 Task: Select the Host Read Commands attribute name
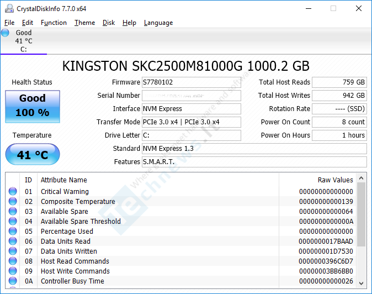[75, 261]
